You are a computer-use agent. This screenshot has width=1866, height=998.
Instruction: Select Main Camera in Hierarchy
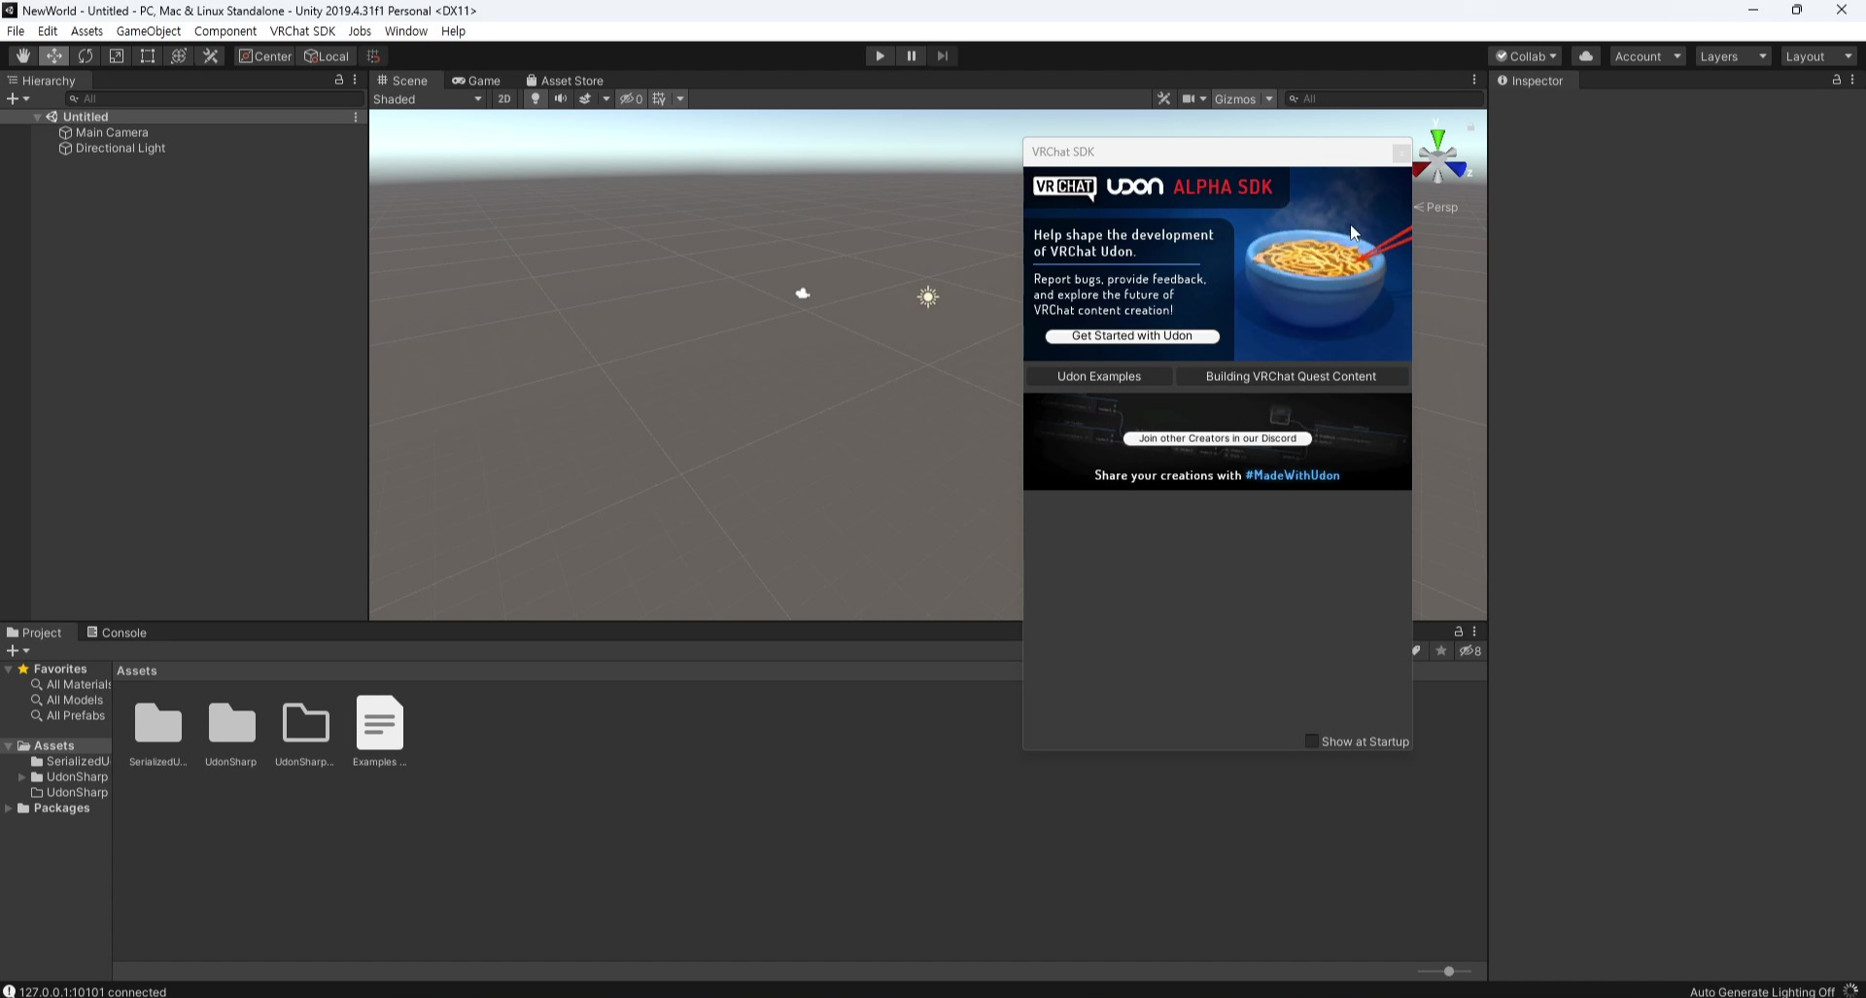pos(112,132)
